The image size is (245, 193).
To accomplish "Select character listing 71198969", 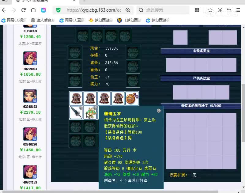I will pos(30,31).
